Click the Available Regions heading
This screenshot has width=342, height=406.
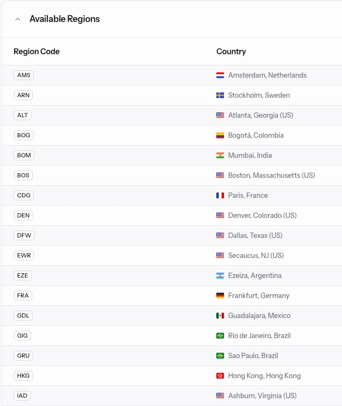coord(65,19)
